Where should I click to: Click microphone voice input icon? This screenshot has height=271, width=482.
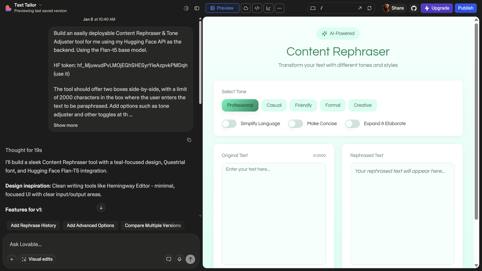coord(180,259)
